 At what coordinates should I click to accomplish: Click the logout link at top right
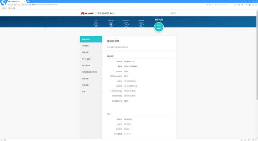[x=173, y=13]
